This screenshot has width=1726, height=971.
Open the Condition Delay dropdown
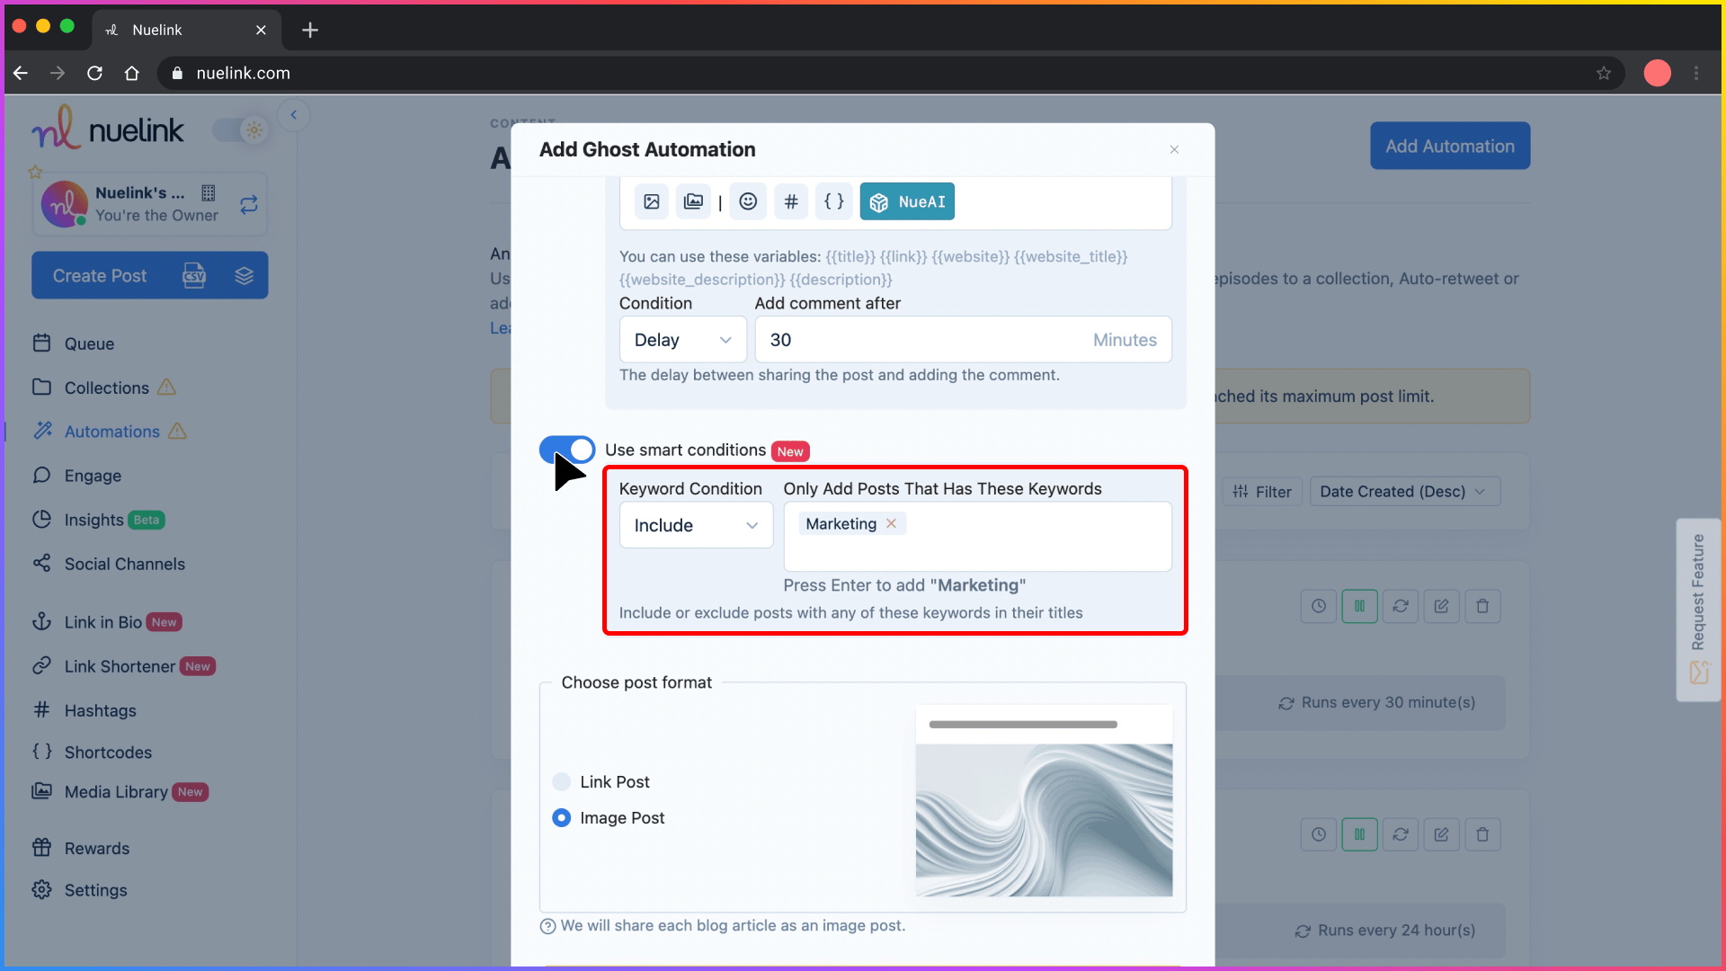[683, 340]
